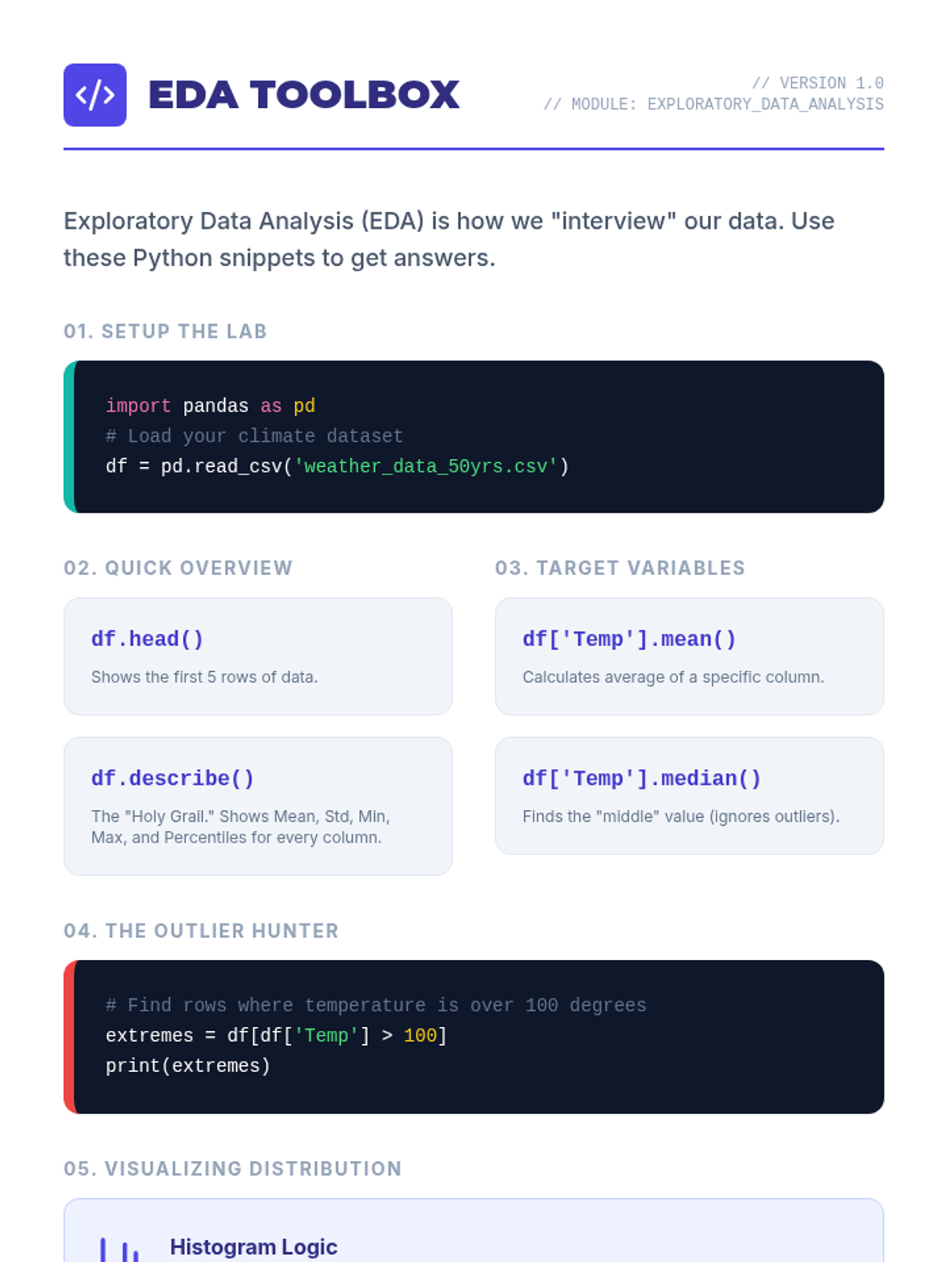Image resolution: width=947 pixels, height=1262 pixels.
Task: Click the 02. QUICK OVERVIEW heading
Action: click(x=178, y=568)
